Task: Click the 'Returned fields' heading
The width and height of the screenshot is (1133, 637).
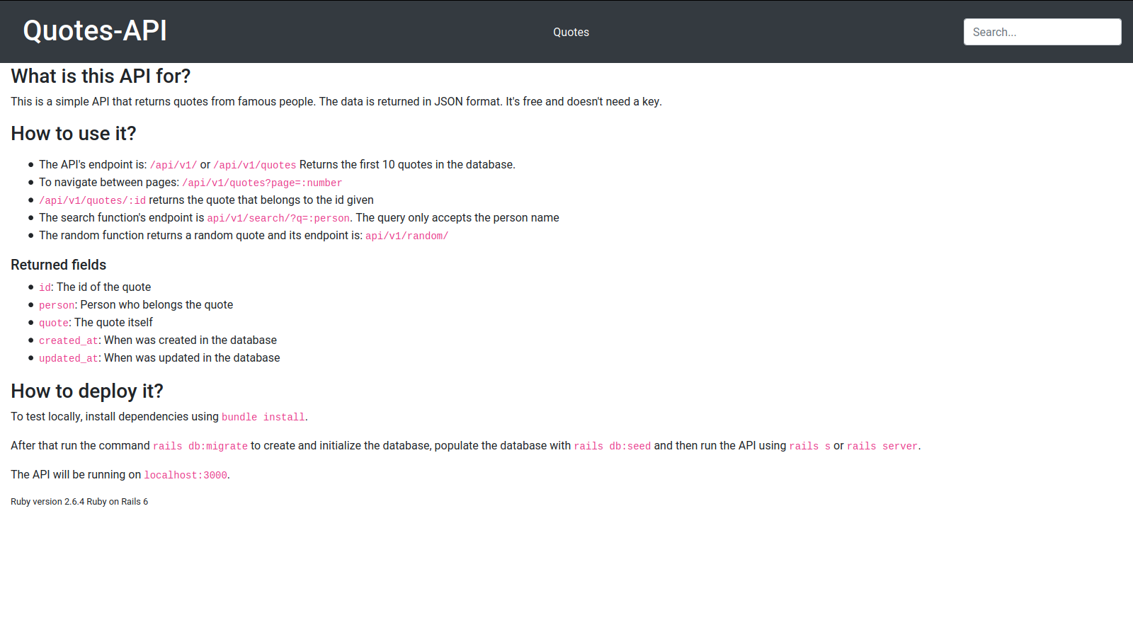Action: (59, 265)
